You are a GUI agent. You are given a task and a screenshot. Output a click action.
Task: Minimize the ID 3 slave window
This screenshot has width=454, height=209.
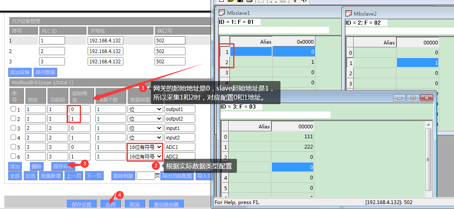400,98
